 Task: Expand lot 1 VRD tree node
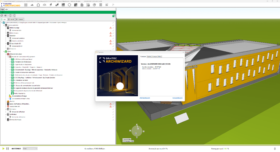tap(10, 59)
